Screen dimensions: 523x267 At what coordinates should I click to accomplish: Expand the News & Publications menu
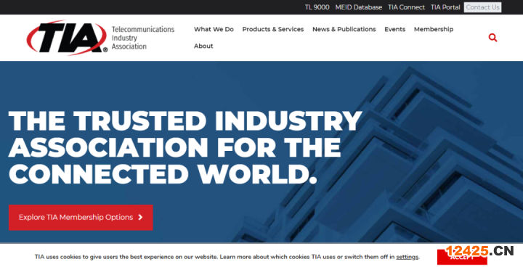pos(344,29)
